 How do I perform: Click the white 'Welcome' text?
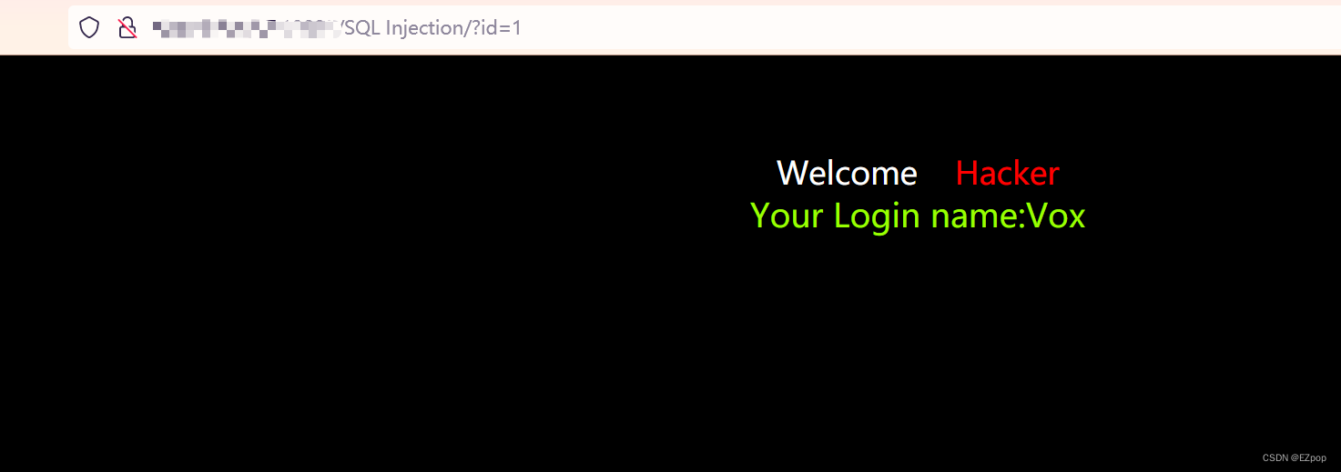pyautogui.click(x=847, y=173)
